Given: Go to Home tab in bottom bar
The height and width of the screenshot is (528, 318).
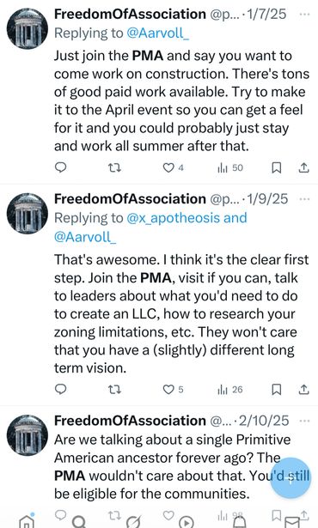Looking at the screenshot, I should point(27,521).
